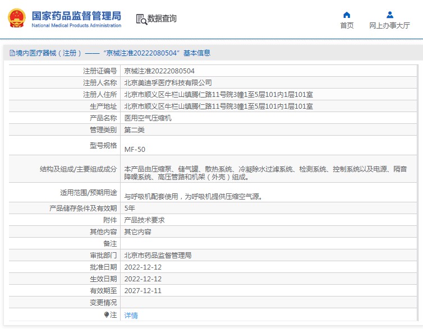Select product name 医用空气压缩机
This screenshot has height=329, width=423.
tap(148, 118)
